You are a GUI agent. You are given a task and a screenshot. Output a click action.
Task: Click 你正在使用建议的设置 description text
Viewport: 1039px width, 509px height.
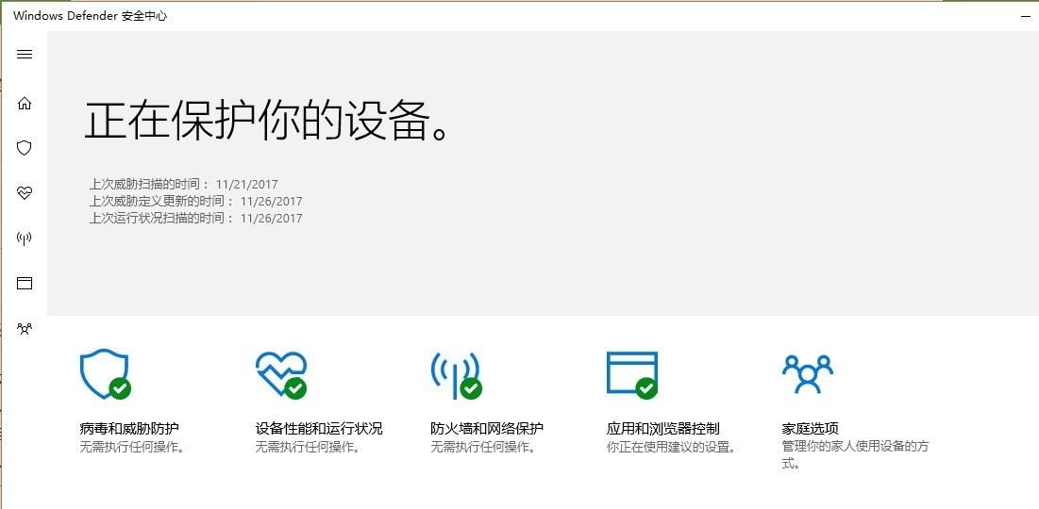pyautogui.click(x=671, y=447)
